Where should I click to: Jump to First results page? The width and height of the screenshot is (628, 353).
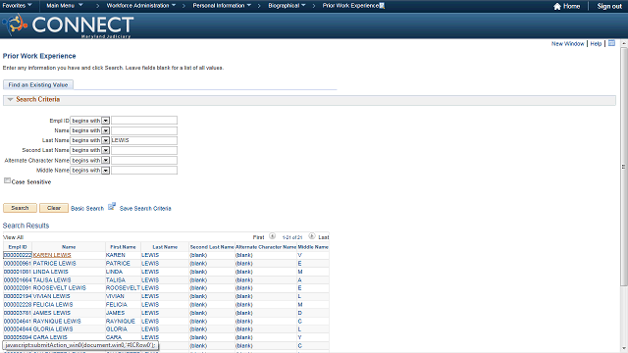point(258,237)
